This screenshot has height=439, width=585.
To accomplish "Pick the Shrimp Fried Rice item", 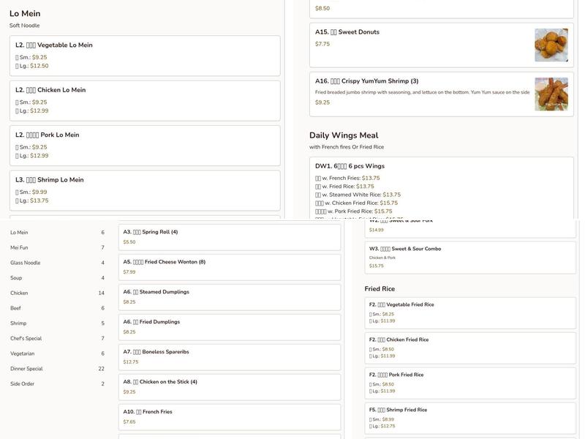I will tap(470, 419).
